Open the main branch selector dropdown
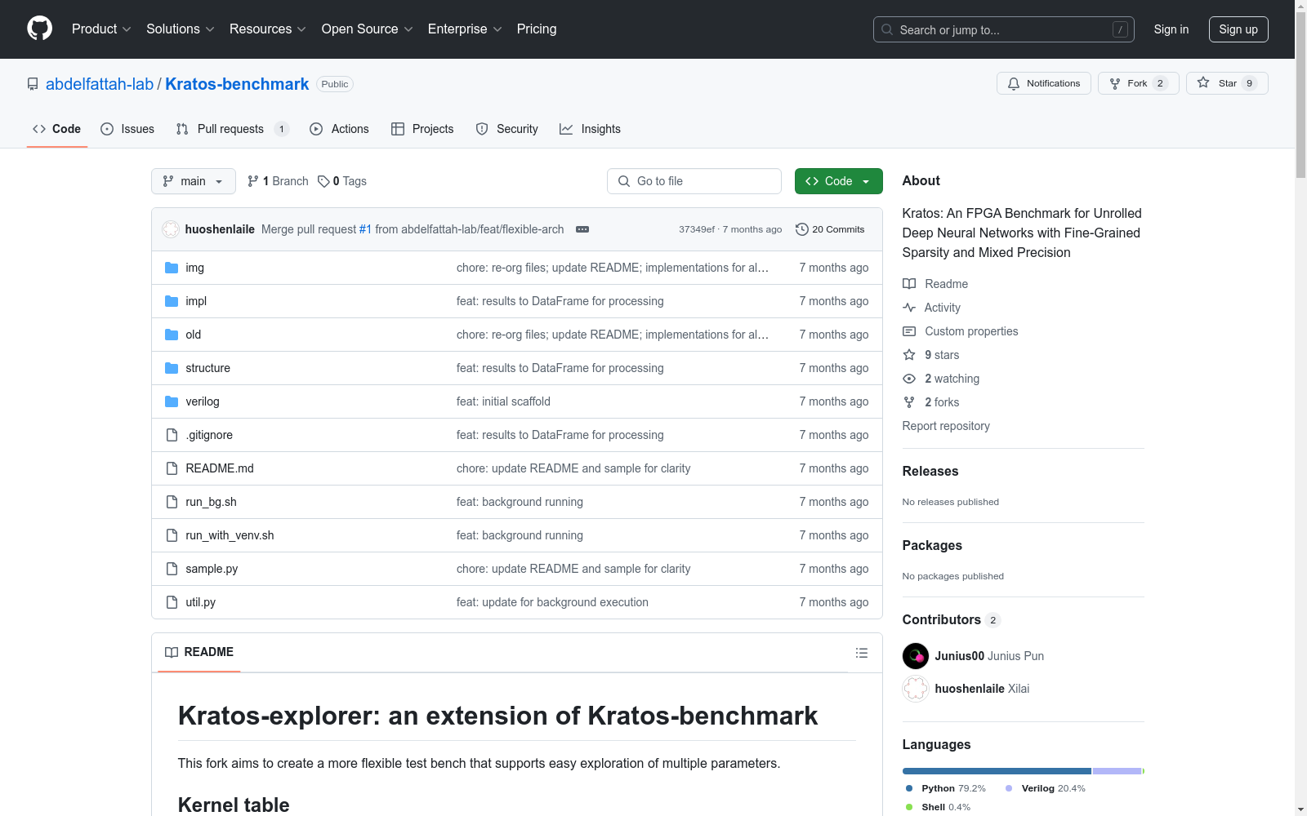Viewport: 1307px width, 816px height. (x=194, y=181)
